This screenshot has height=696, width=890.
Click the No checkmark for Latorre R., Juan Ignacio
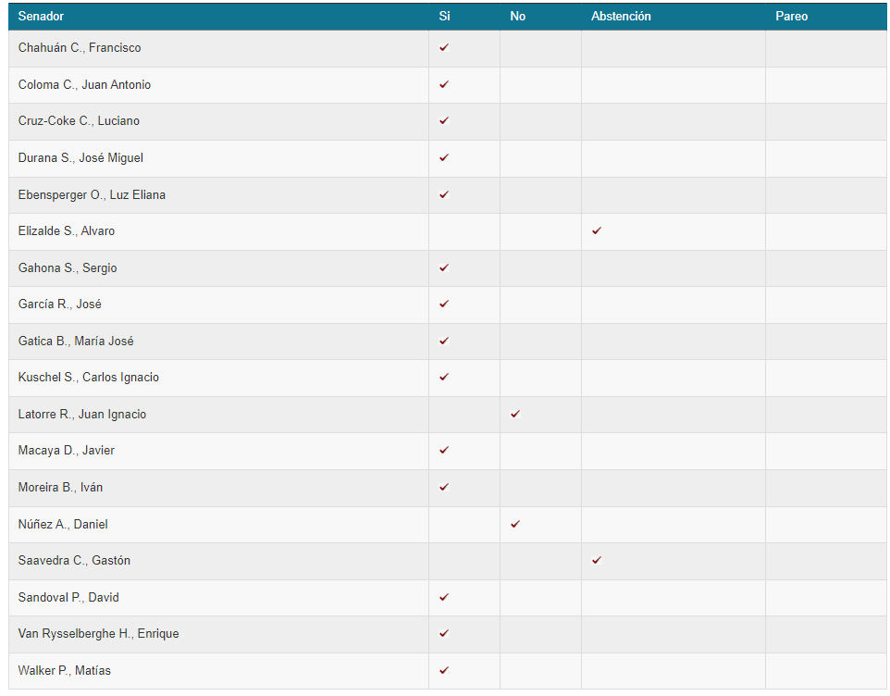514,414
